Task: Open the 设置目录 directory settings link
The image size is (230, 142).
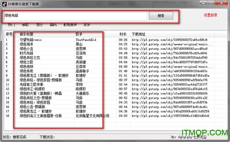Action: (x=210, y=15)
